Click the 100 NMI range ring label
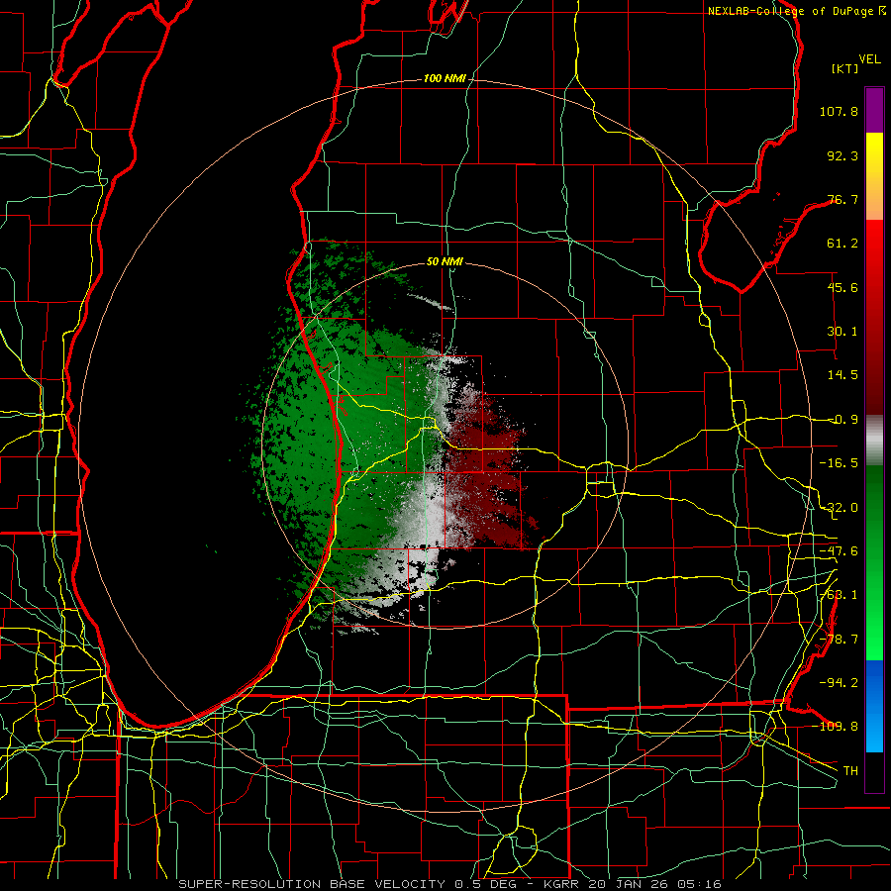This screenshot has height=891, width=891. coord(445,78)
